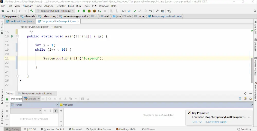Screen dimensions: 257x131
Task: Click the editor vertical scrollbar
Action: tap(252, 71)
